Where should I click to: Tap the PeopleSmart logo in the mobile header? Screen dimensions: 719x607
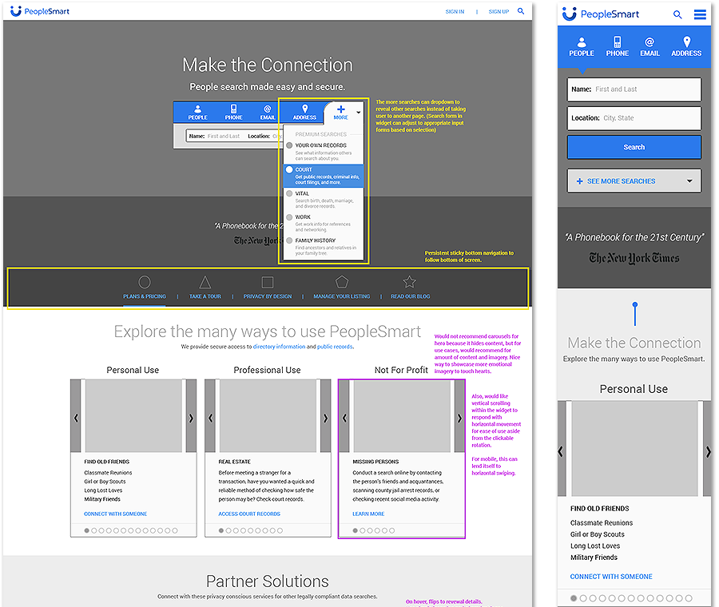pyautogui.click(x=600, y=14)
